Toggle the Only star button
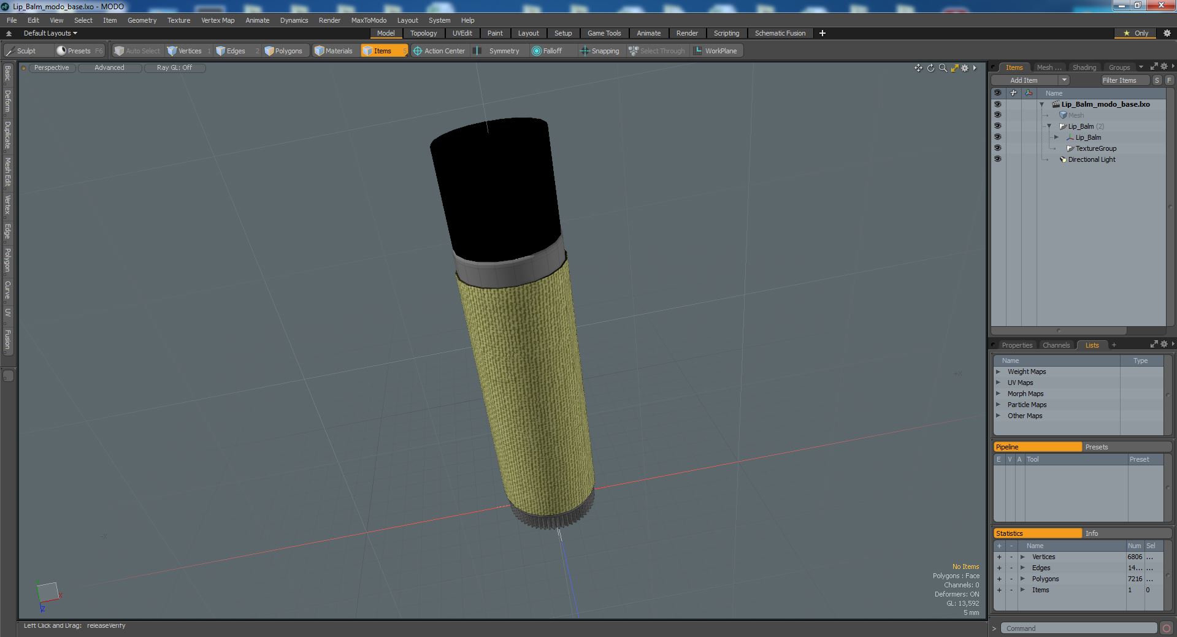1177x637 pixels. pyautogui.click(x=1136, y=33)
